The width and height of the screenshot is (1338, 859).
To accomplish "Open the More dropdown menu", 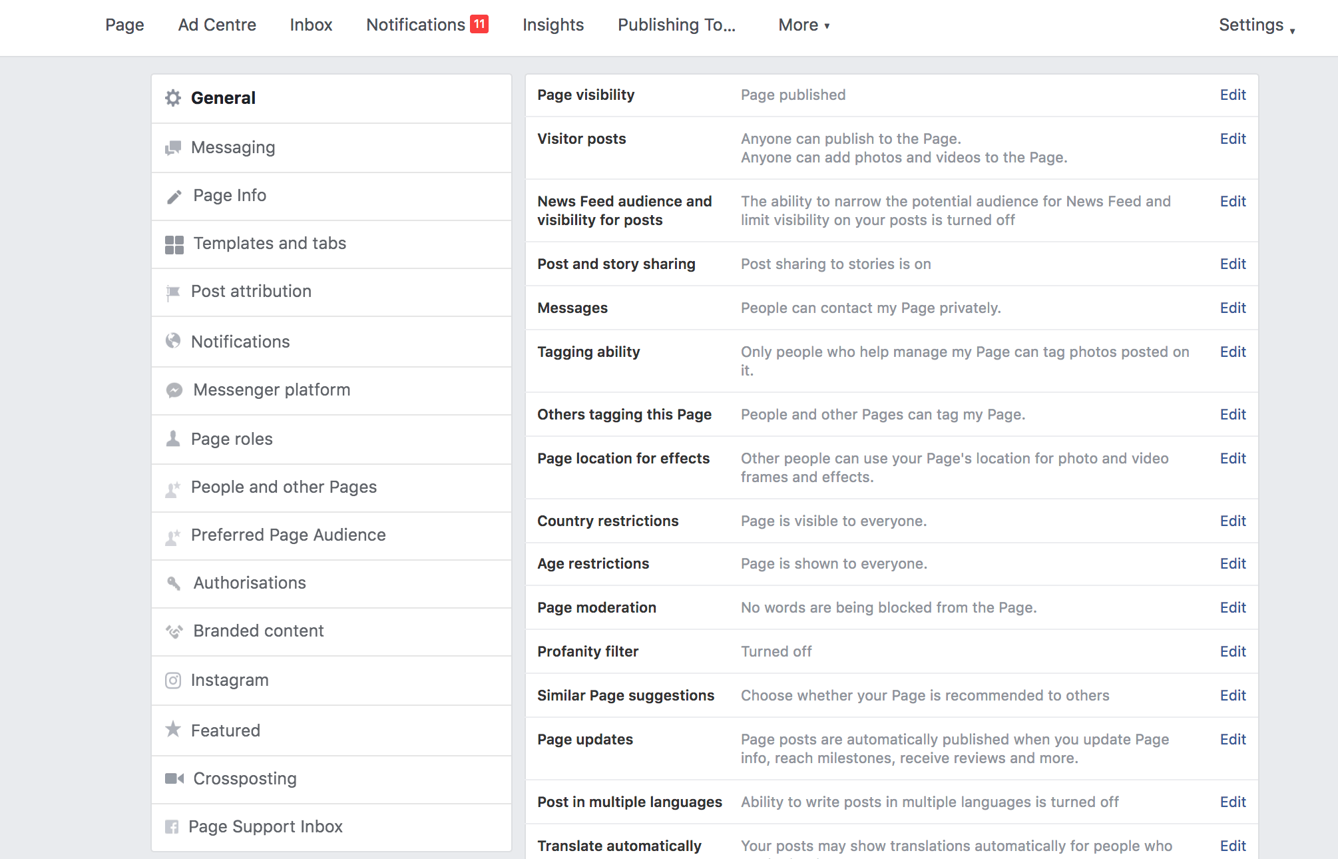I will 804,25.
